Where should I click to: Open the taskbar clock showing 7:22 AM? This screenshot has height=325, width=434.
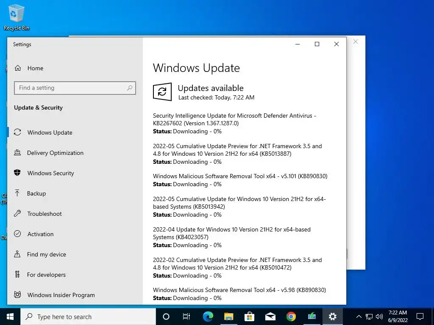[398, 317]
